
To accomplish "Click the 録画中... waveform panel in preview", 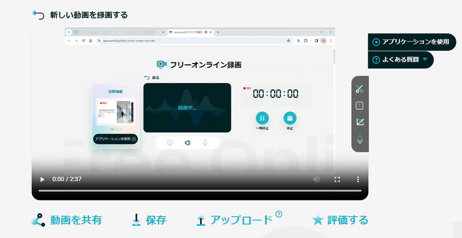I will point(187,108).
